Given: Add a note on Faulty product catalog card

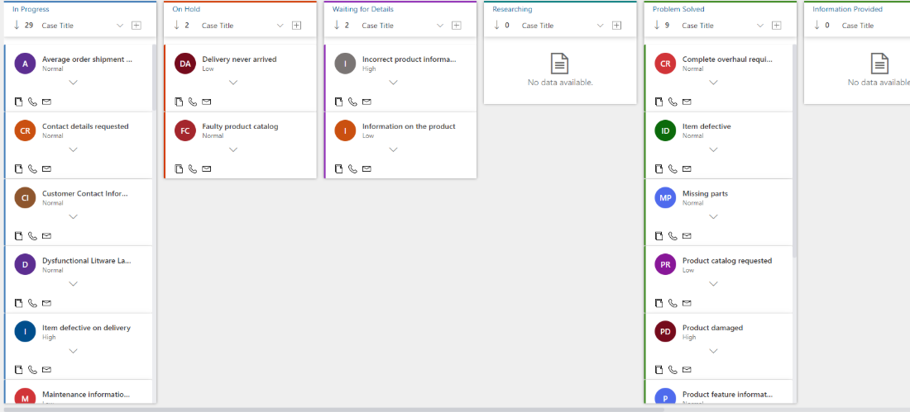Looking at the screenshot, I should [x=179, y=169].
